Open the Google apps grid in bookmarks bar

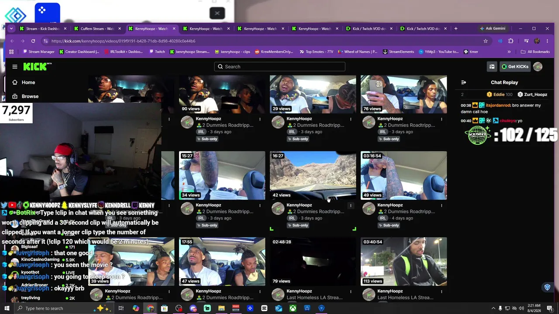tap(11, 51)
